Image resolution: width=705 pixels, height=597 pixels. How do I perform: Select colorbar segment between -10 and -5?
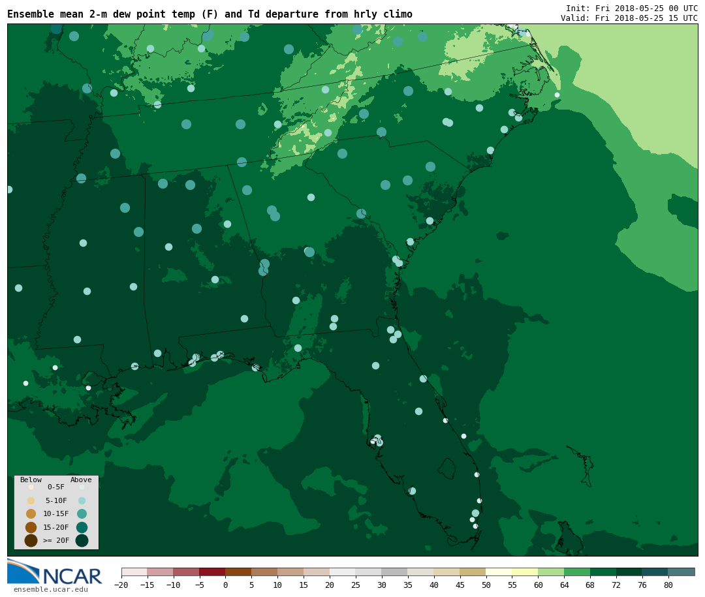[x=187, y=572]
